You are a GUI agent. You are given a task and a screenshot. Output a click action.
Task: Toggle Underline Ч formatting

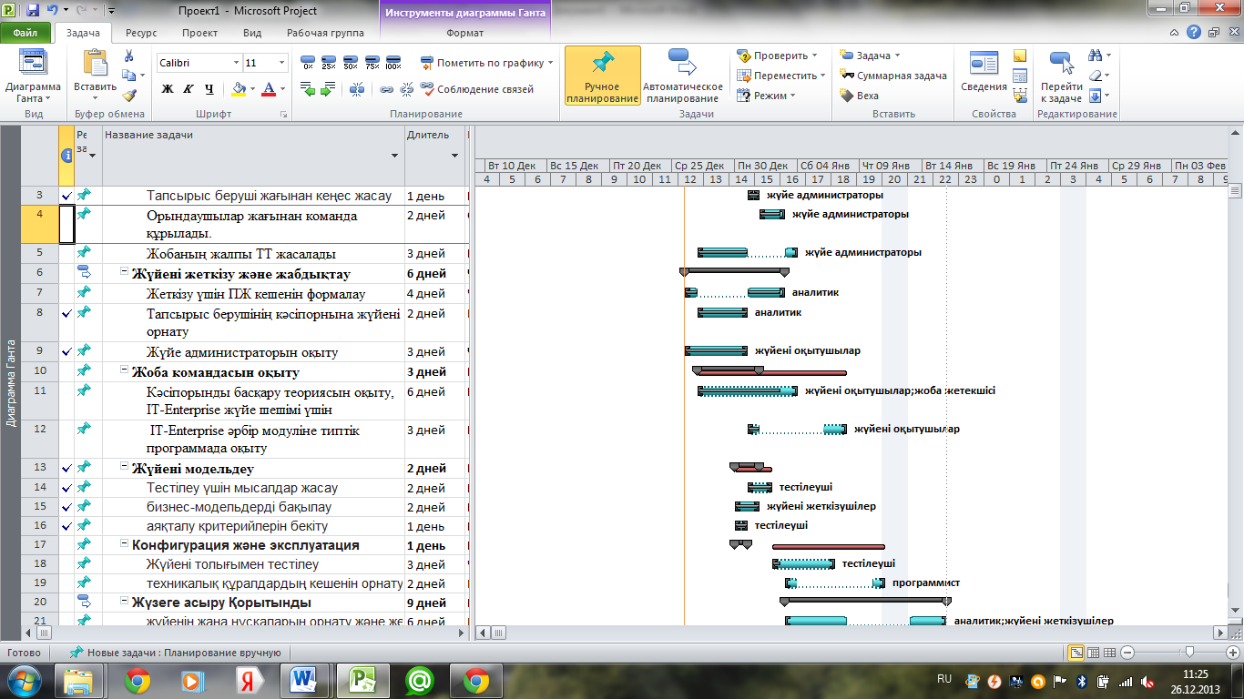(x=209, y=89)
